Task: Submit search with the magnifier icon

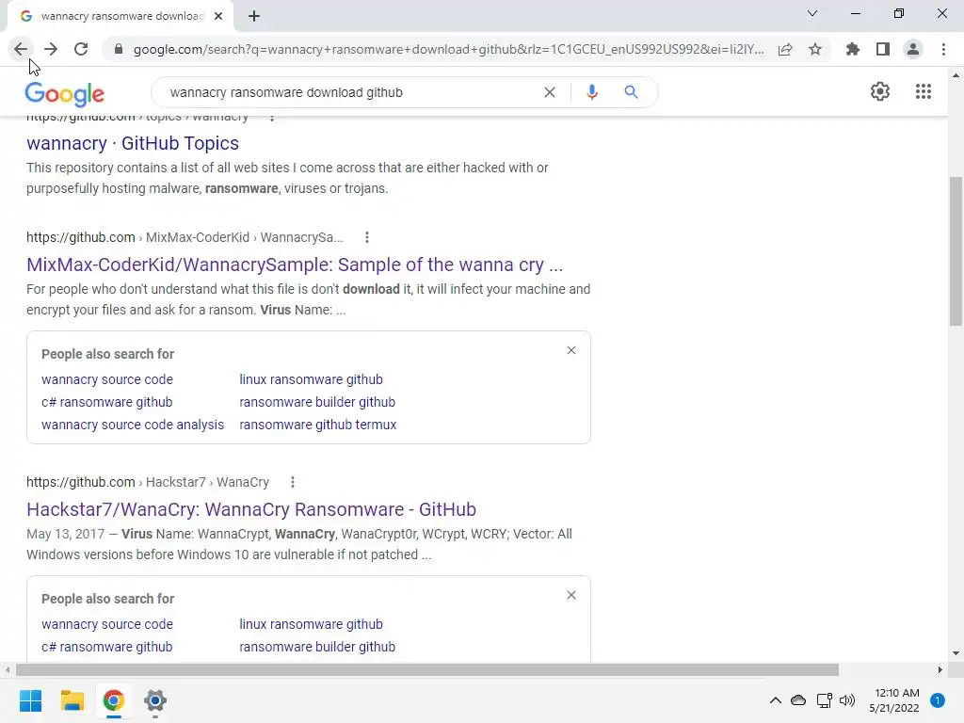Action: 631,92
